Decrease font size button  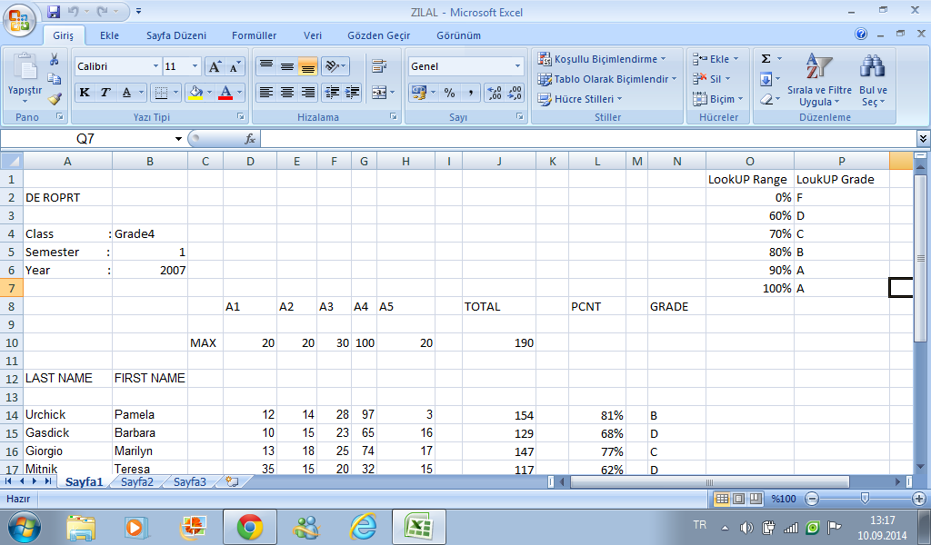[235, 66]
